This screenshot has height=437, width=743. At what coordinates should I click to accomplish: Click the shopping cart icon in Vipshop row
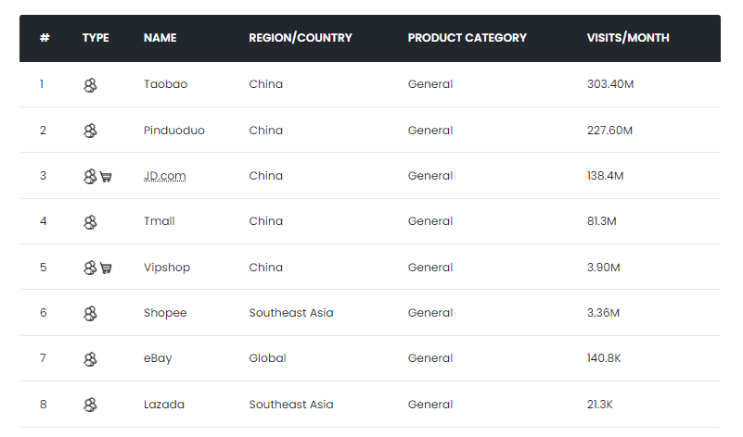(x=106, y=268)
